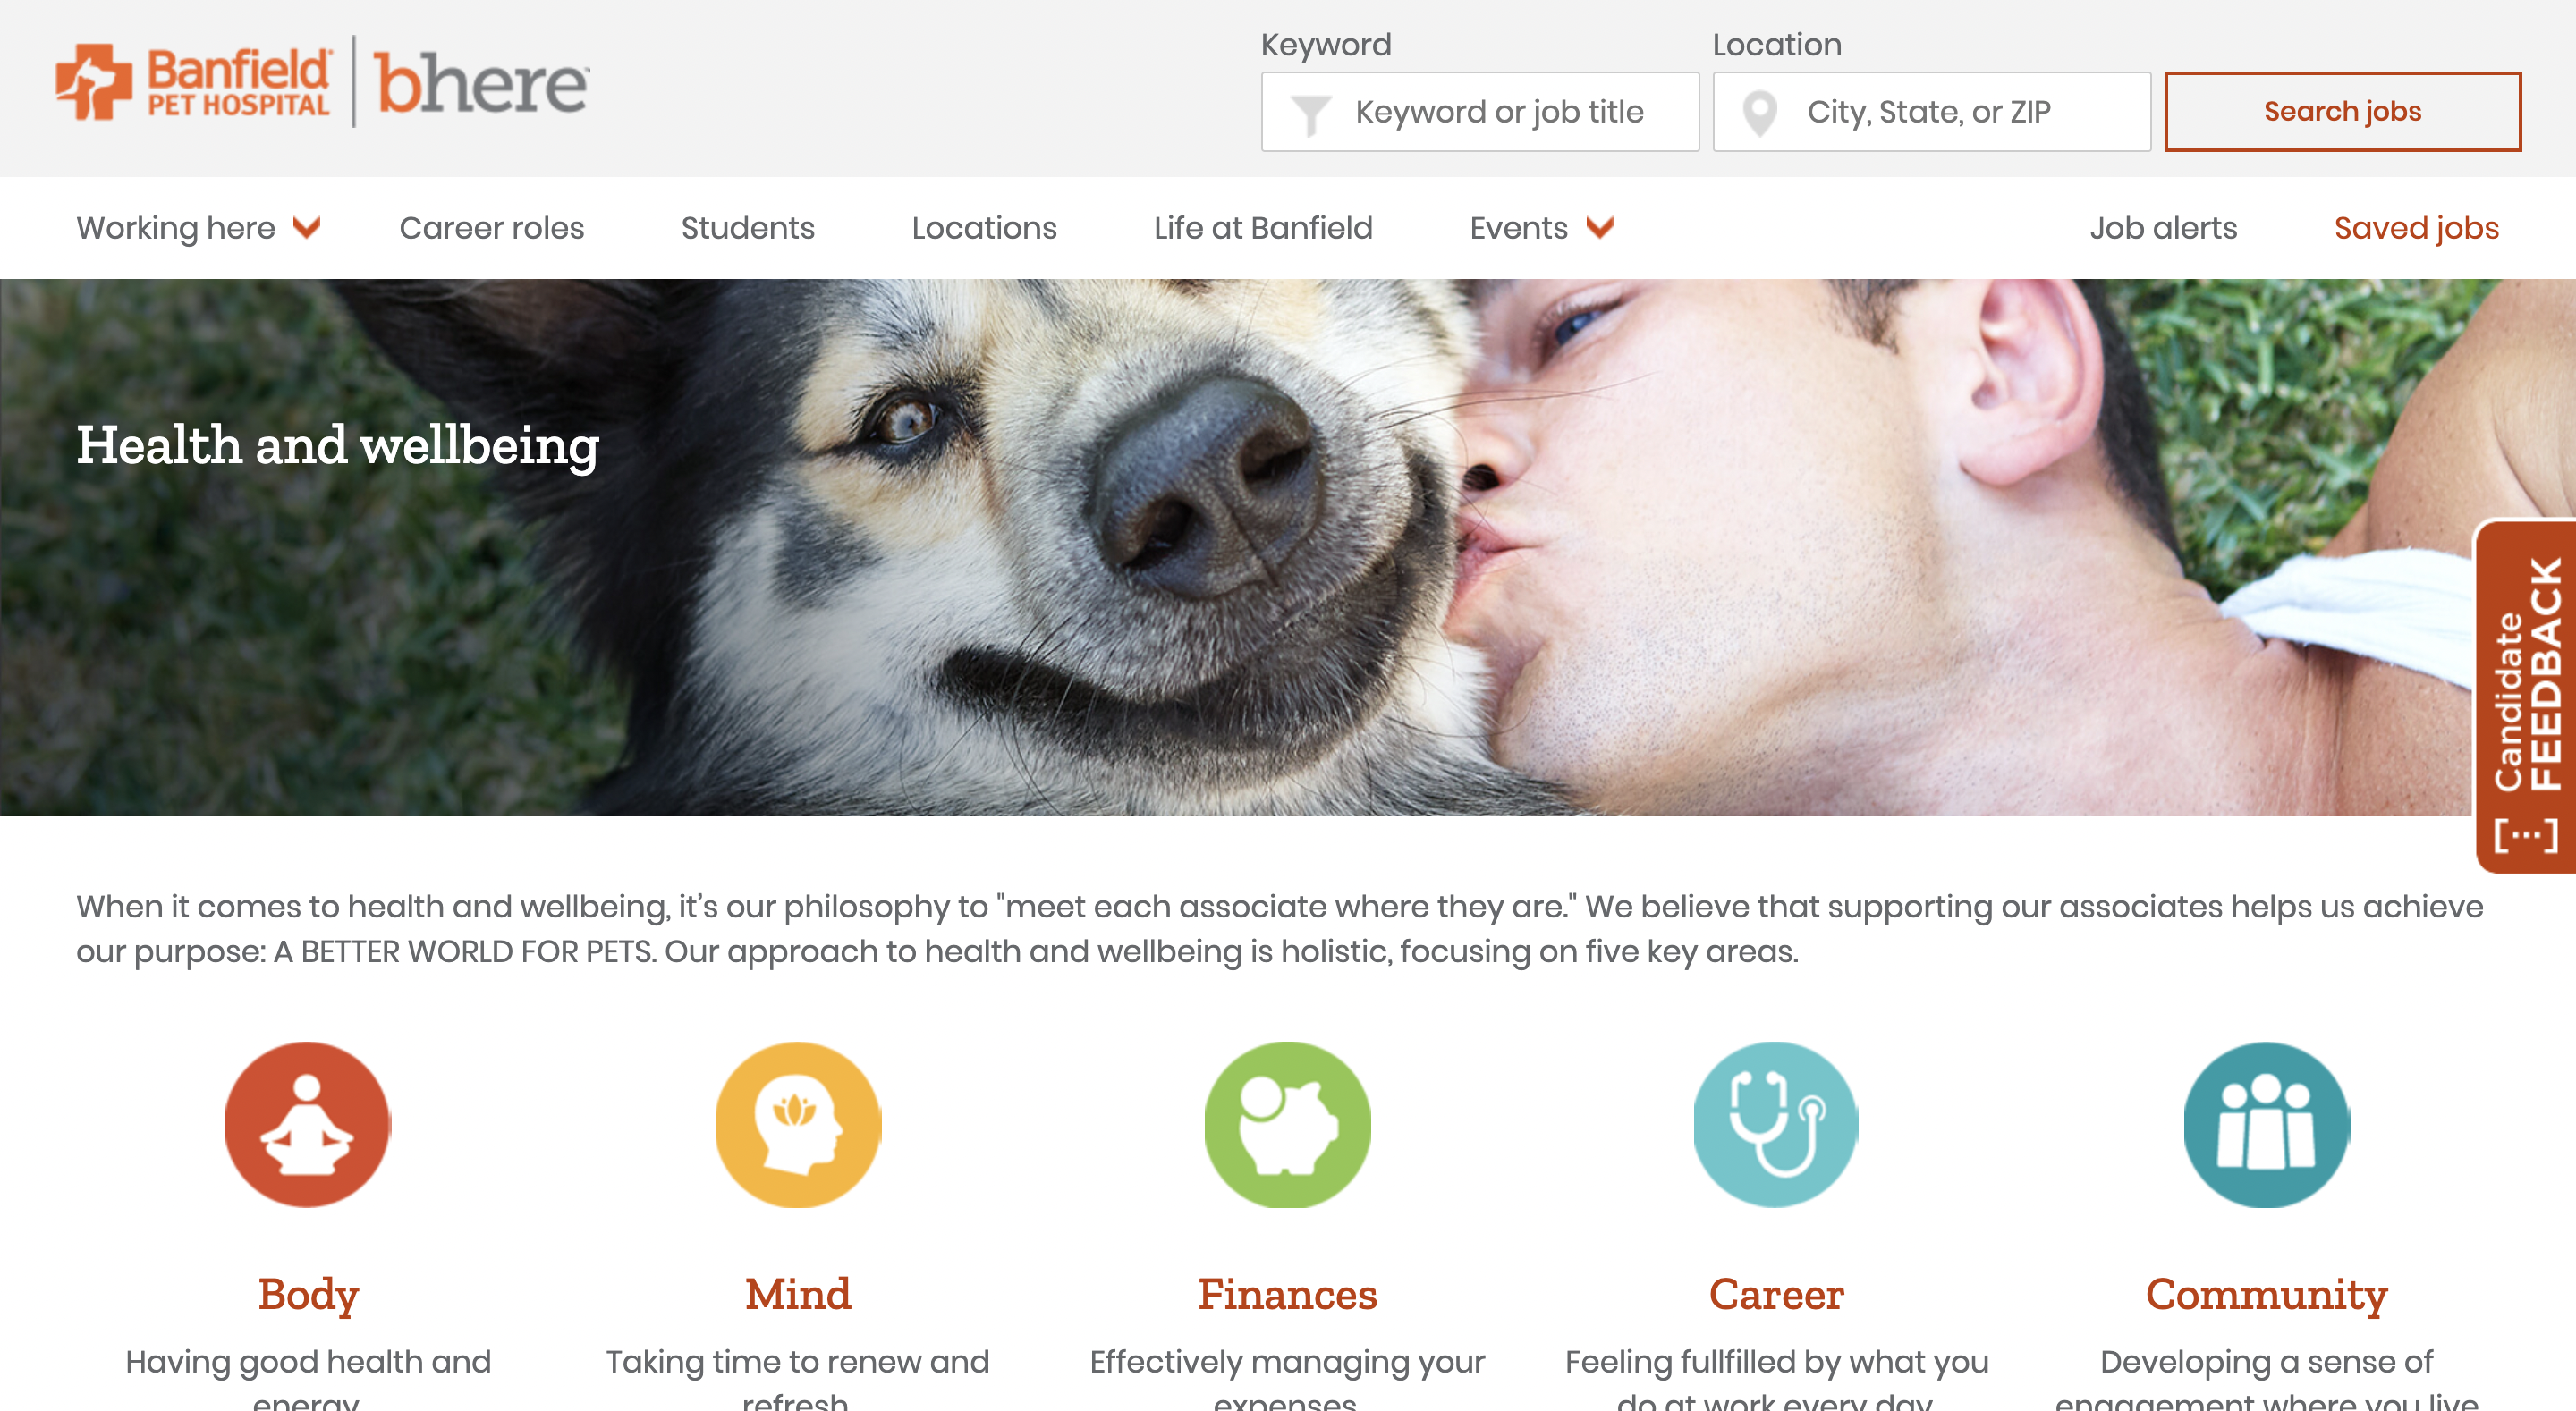Image resolution: width=2576 pixels, height=1411 pixels.
Task: Open the Career roles menu item
Action: pos(492,228)
